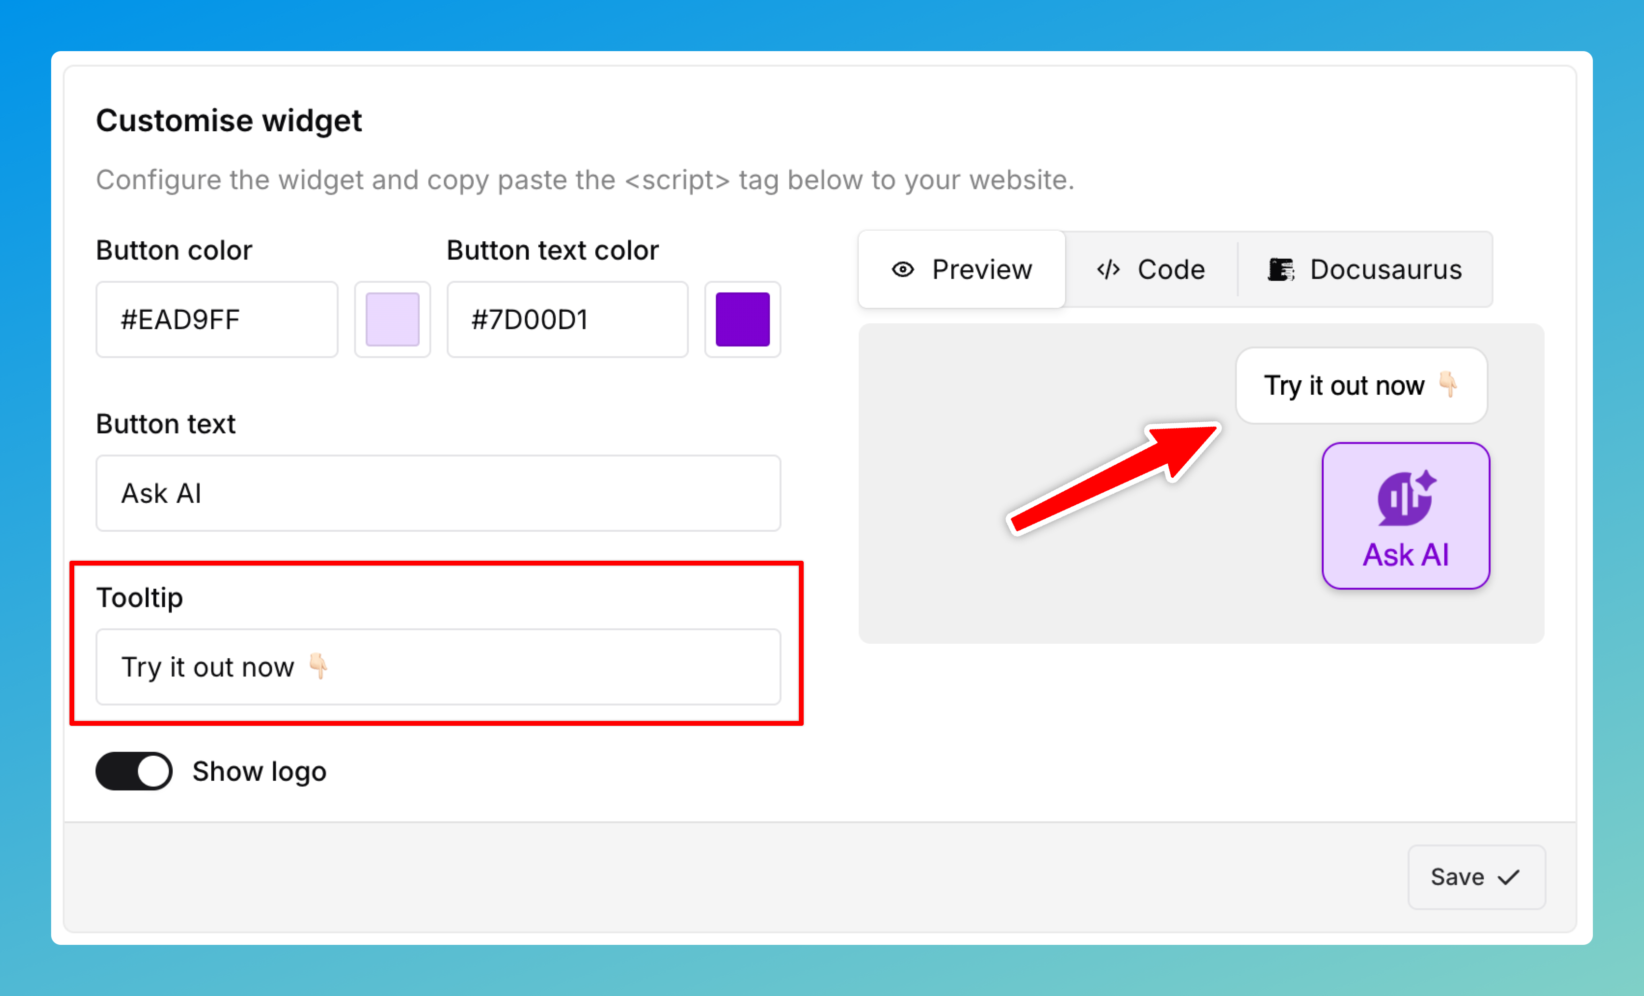
Task: Focus the Button text color hex field
Action: 567,320
